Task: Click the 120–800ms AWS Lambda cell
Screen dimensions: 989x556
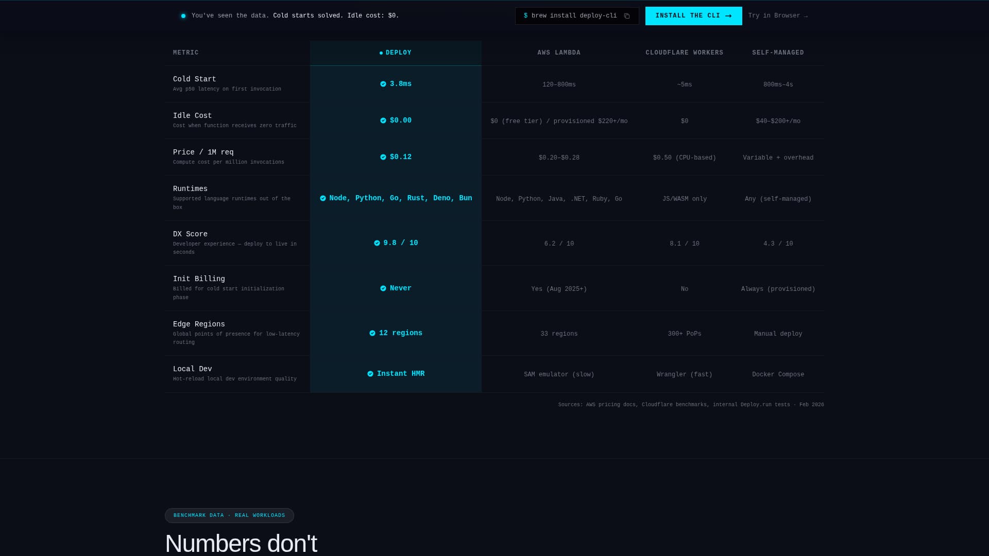Action: click(559, 85)
